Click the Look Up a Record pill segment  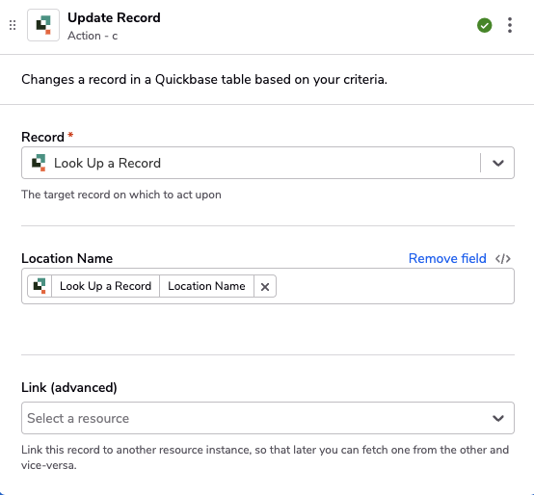tap(106, 286)
